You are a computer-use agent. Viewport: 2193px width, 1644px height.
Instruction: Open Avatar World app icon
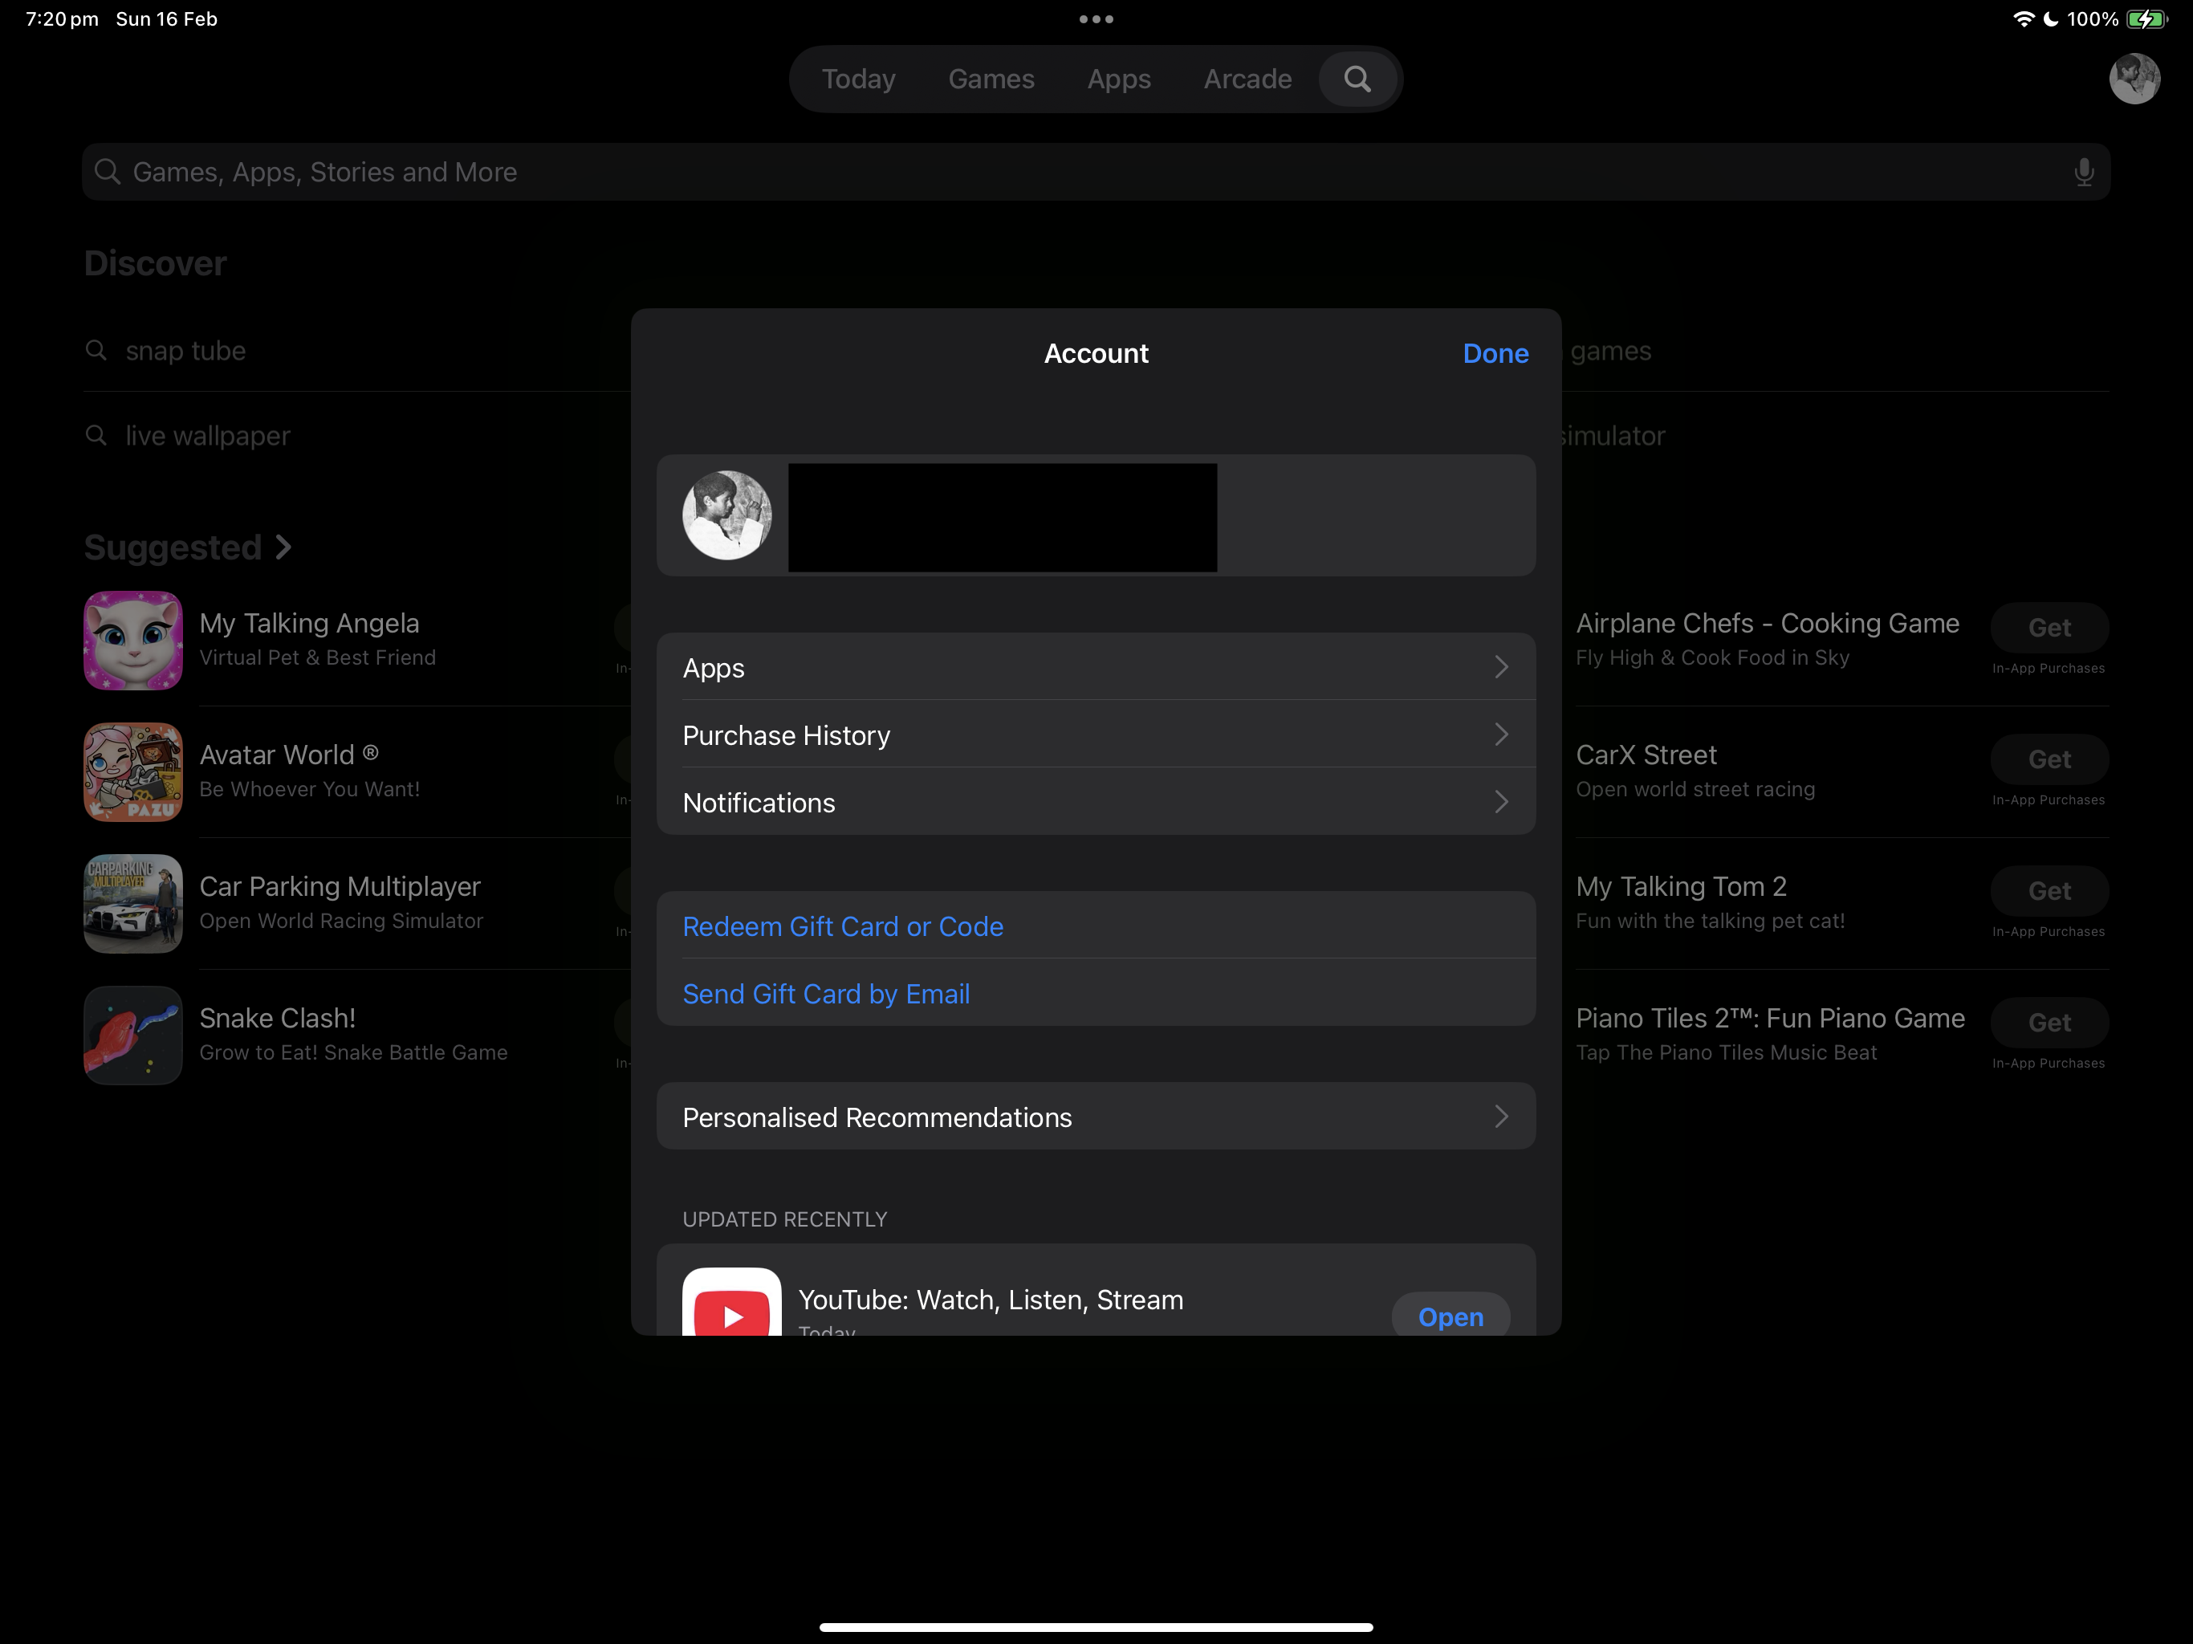pyautogui.click(x=134, y=772)
